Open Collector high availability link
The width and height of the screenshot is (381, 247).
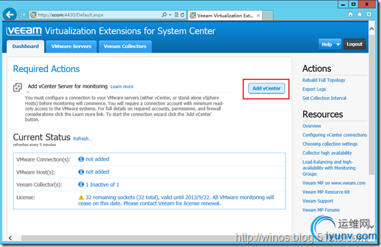click(x=327, y=153)
